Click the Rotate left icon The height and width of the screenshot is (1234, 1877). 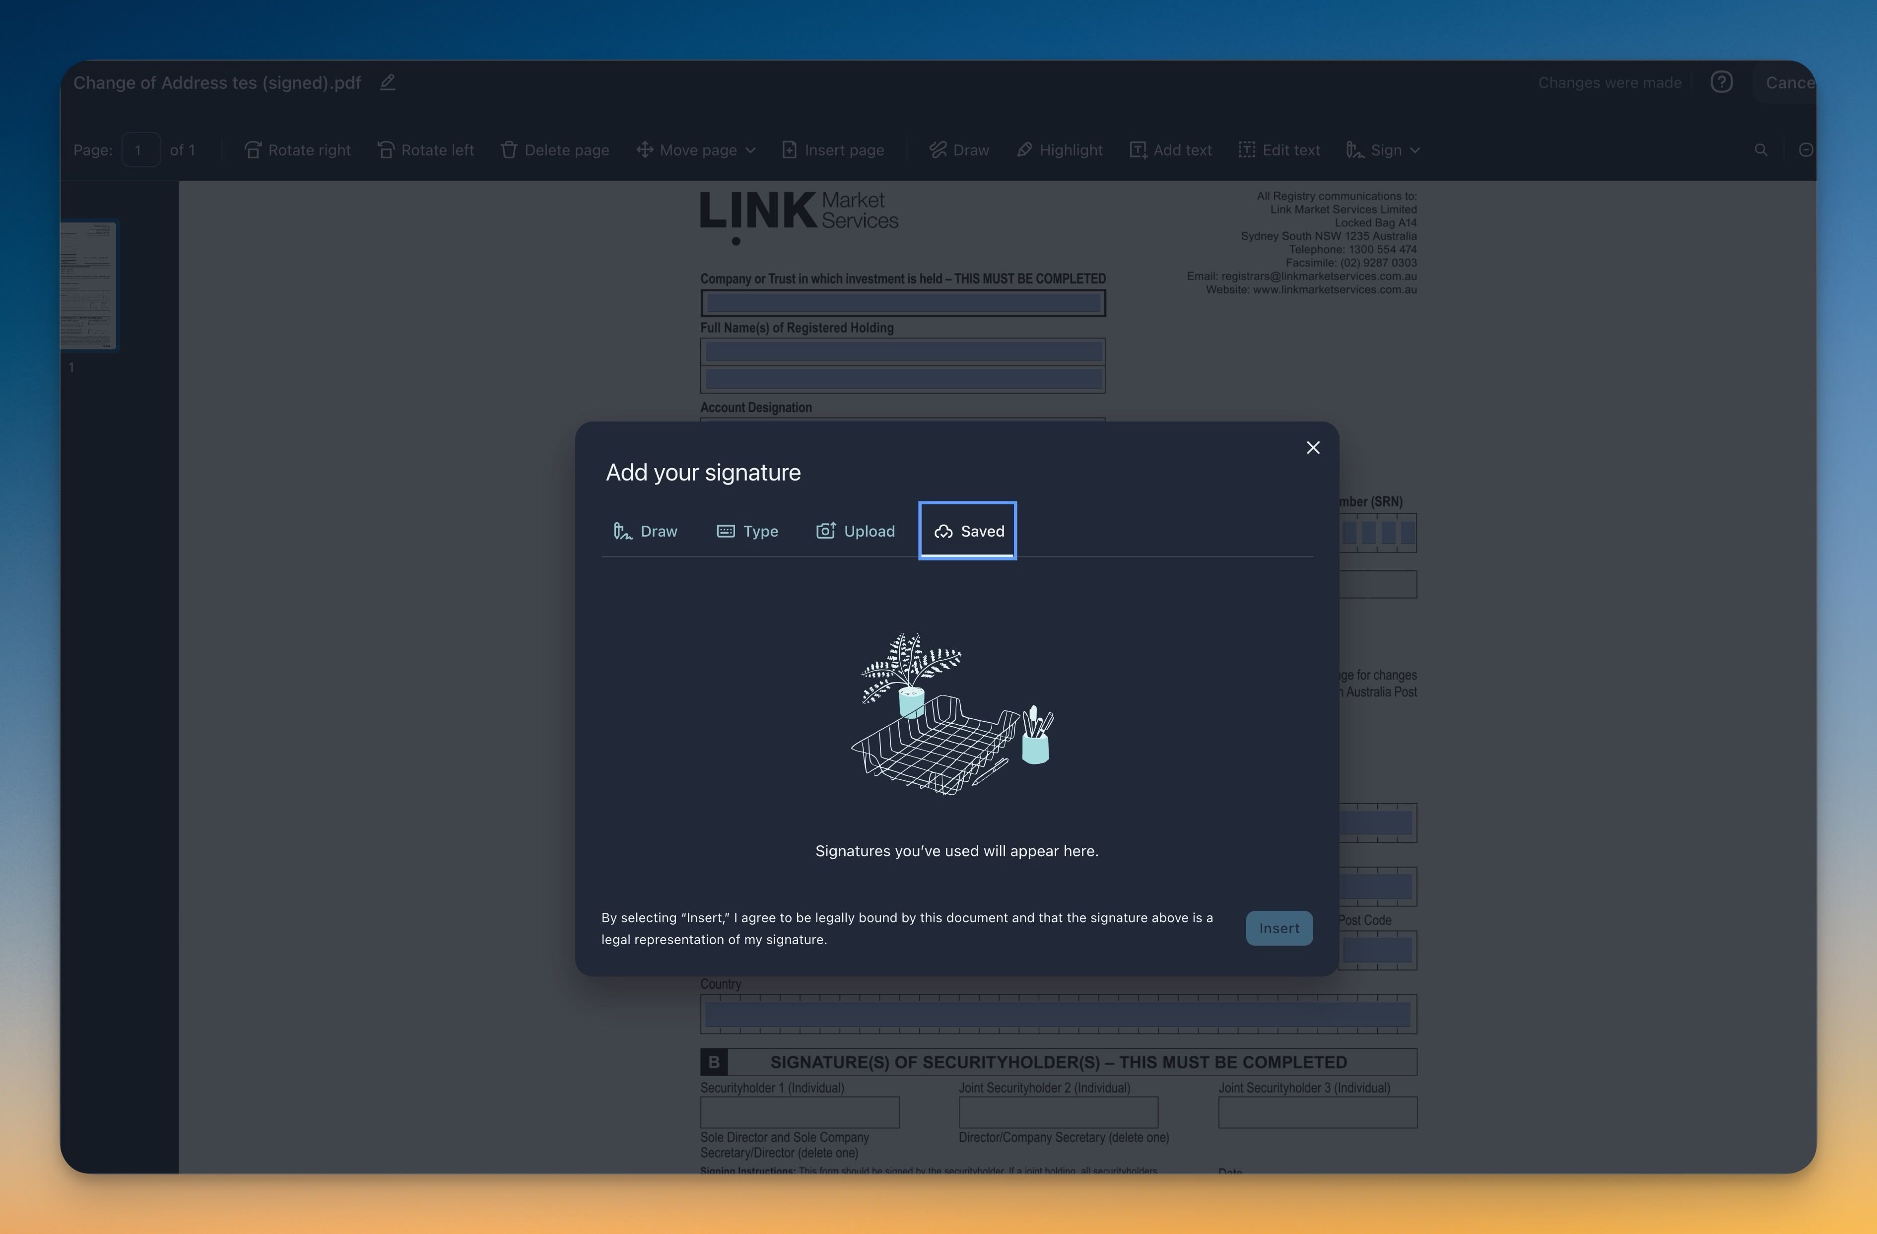click(x=386, y=150)
